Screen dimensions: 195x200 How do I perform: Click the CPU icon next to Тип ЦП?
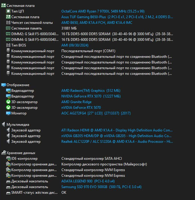[8, 11]
